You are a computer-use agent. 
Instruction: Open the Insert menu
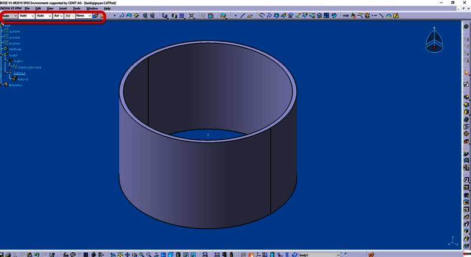click(x=62, y=9)
